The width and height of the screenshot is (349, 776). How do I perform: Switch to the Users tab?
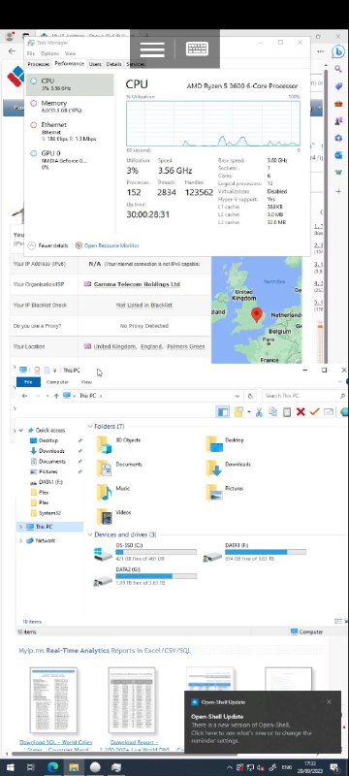coord(95,64)
